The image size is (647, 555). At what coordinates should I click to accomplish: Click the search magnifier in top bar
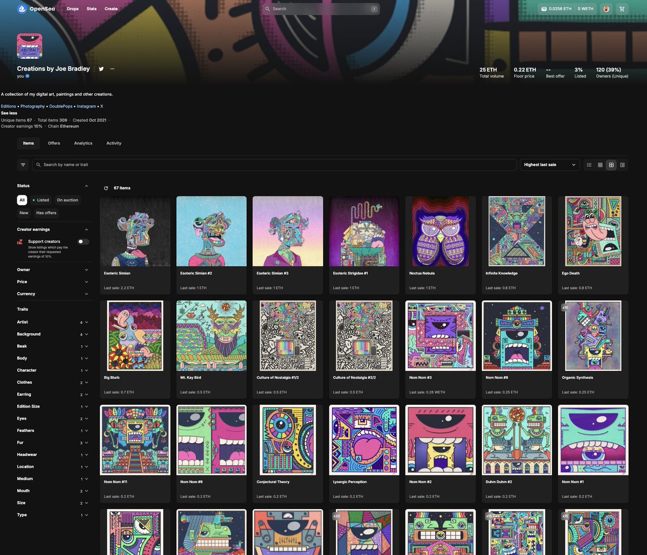[x=268, y=9]
